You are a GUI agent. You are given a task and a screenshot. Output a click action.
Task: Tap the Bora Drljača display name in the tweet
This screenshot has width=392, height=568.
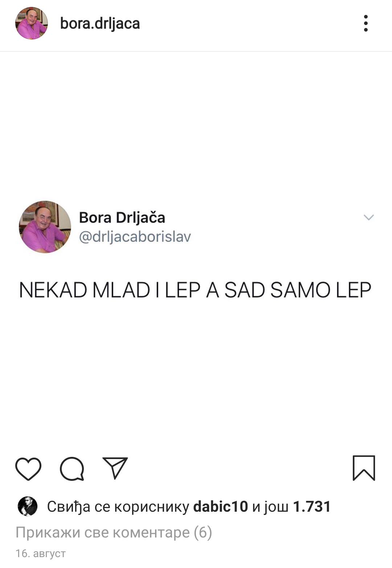[x=122, y=218]
